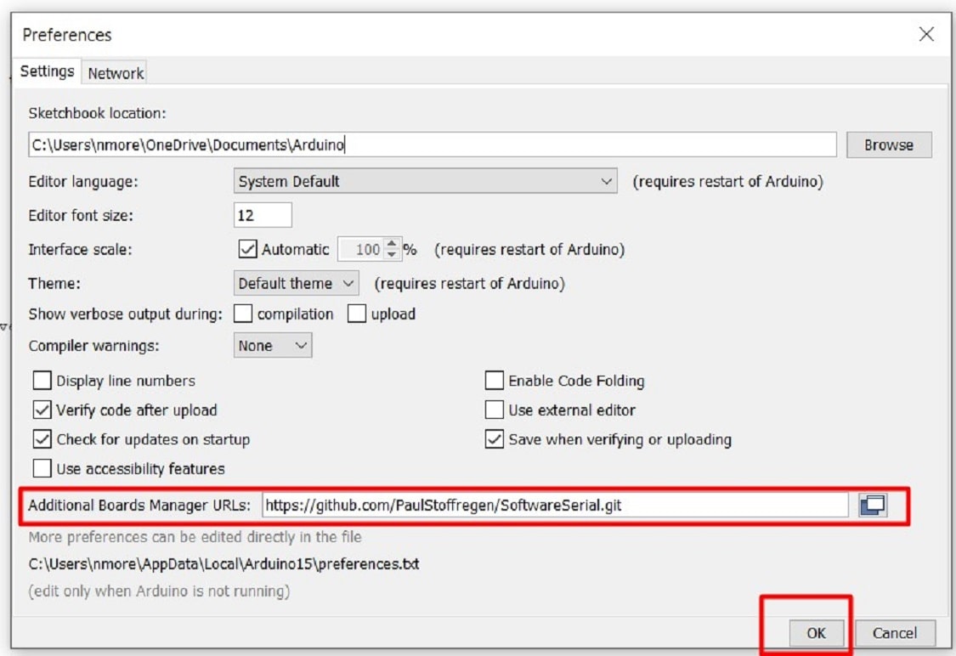
Task: Click the Editor font size field
Action: (x=263, y=215)
